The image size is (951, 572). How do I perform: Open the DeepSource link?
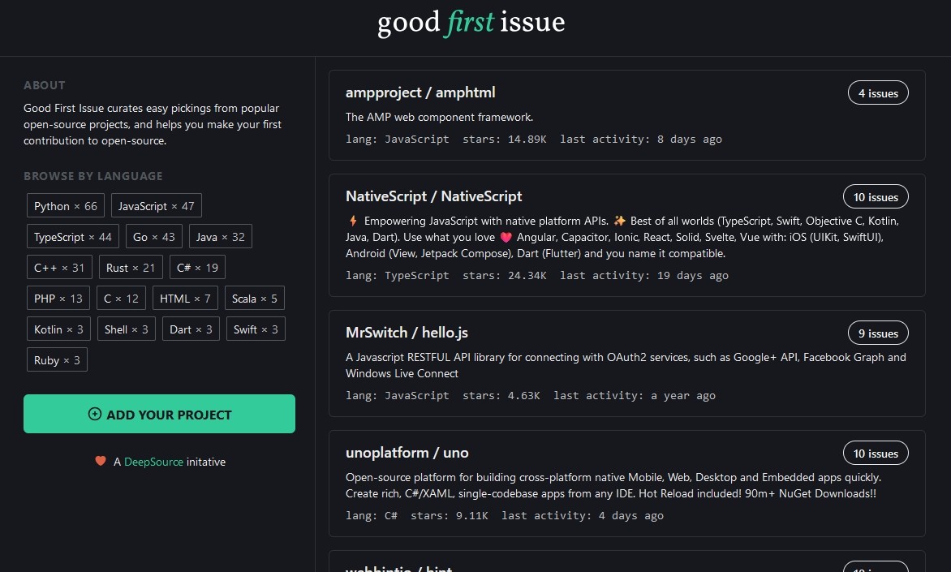(153, 462)
